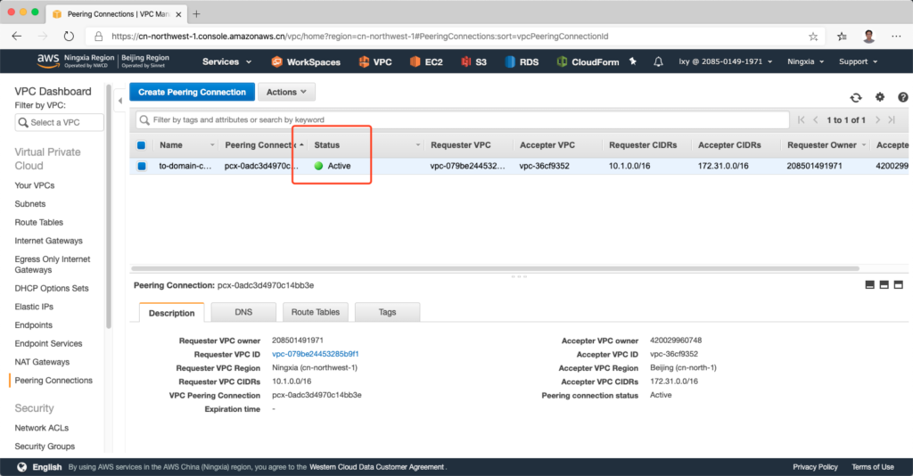This screenshot has width=913, height=476.
Task: Open the S3 service shortcut
Action: coord(473,62)
